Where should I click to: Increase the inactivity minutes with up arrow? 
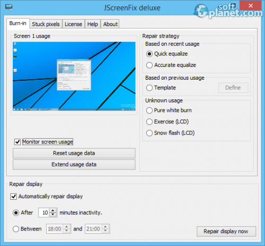53,210
